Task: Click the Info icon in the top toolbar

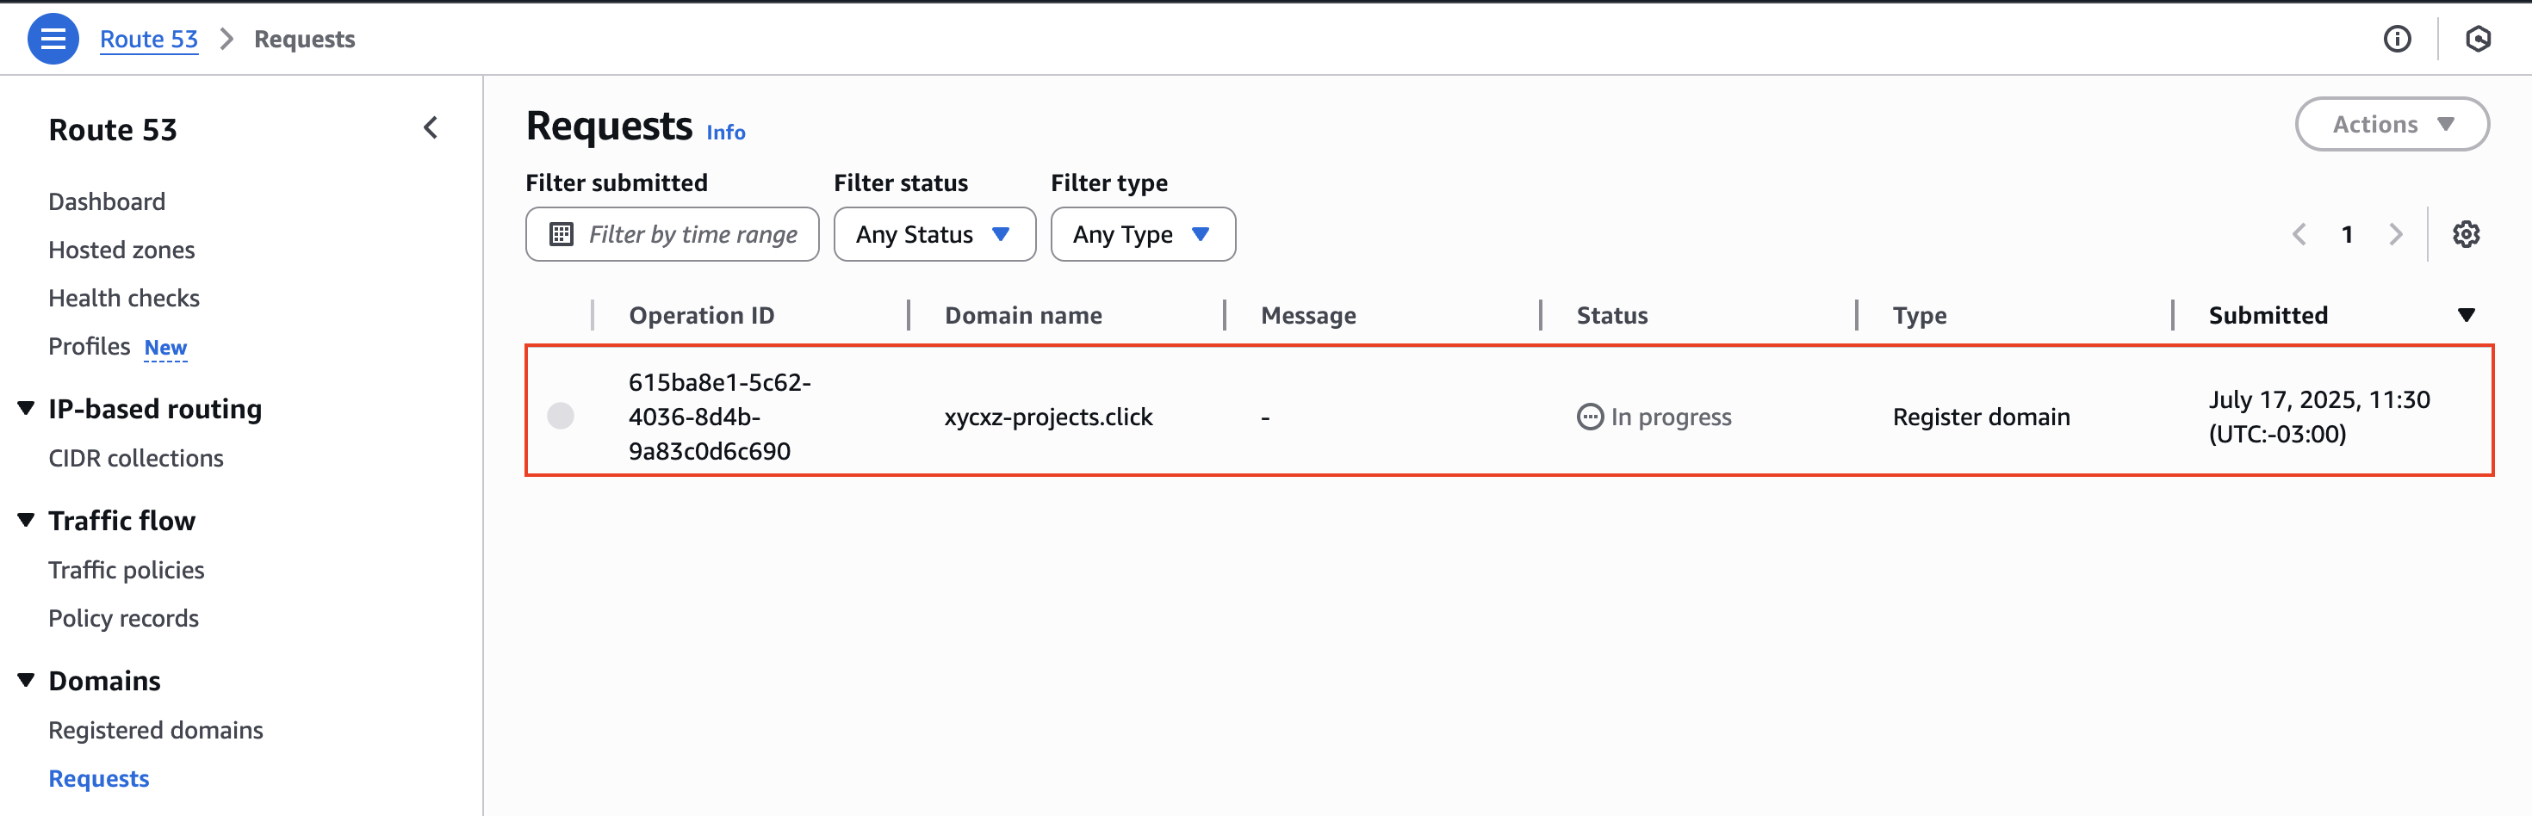Action: 2398,40
